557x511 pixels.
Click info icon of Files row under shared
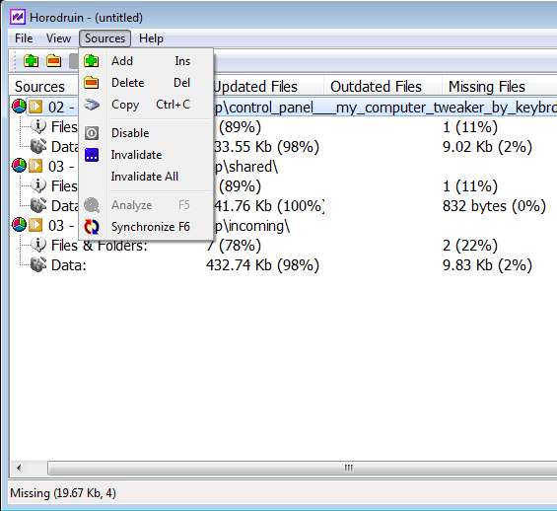[38, 185]
